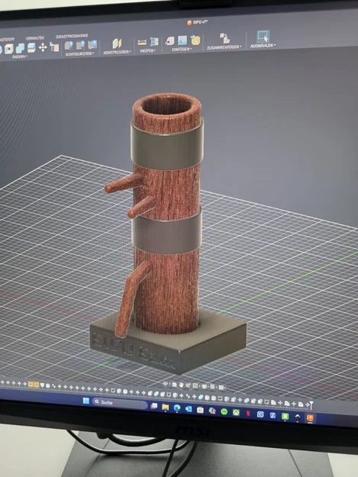Open File Explorer from the taskbar
The height and width of the screenshot is (477, 358).
[165, 407]
